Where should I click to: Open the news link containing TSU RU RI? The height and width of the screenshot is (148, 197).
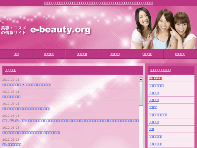[x=71, y=121]
